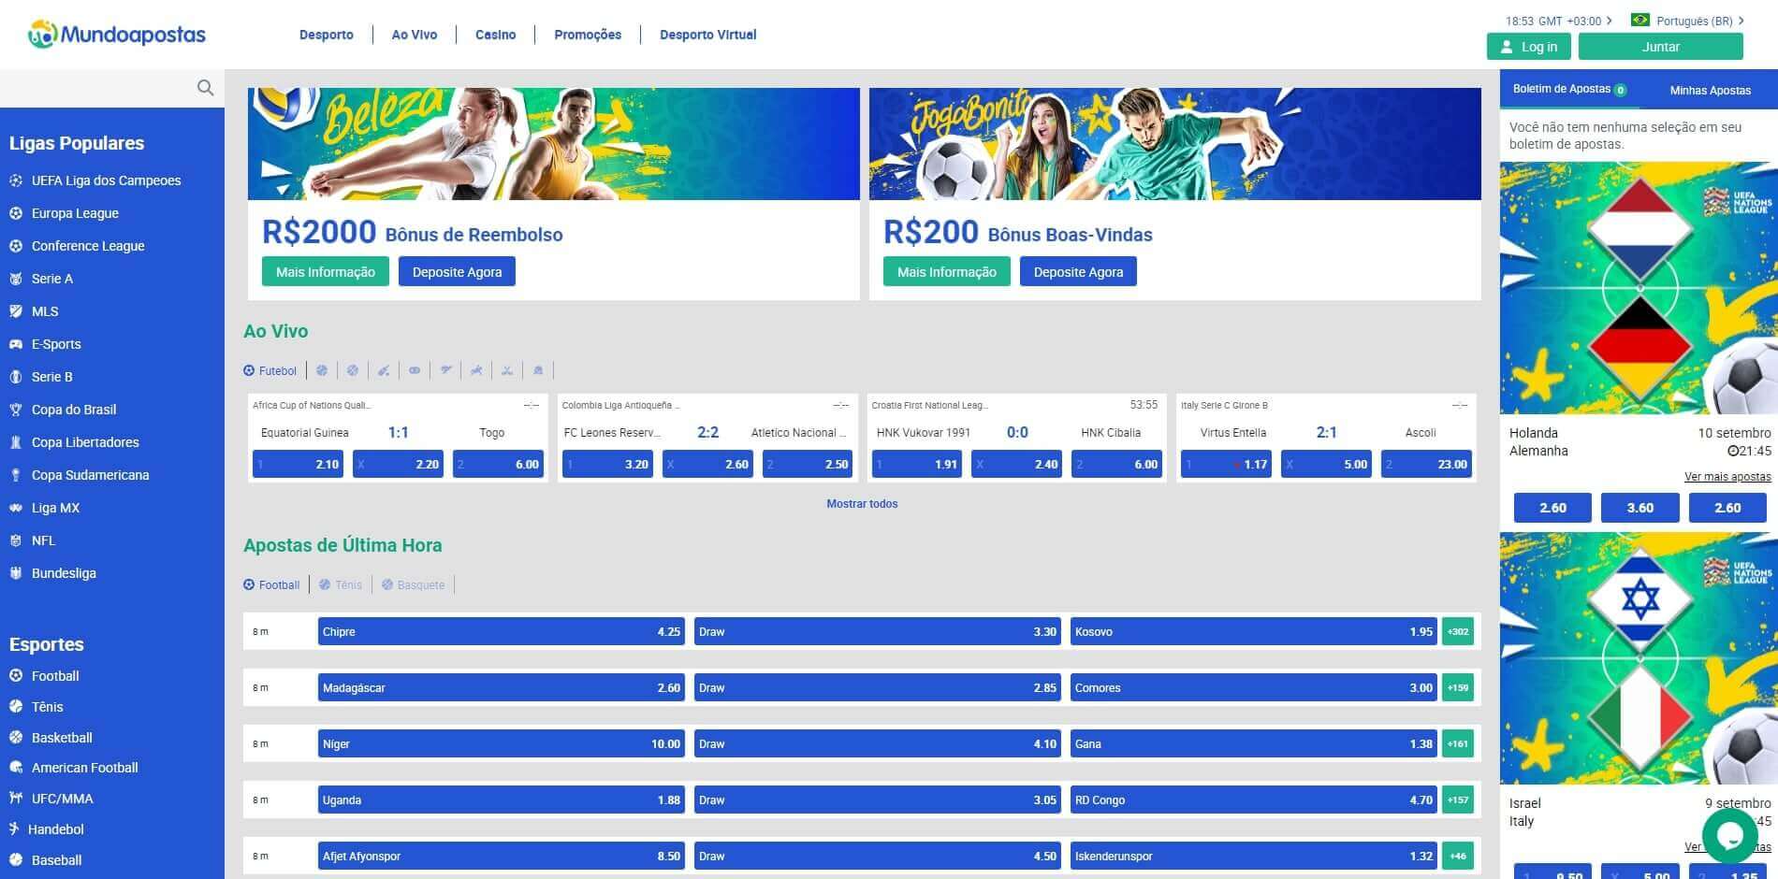Click the 2.60 odd for Holanda versus Alemanha
This screenshot has width=1778, height=879.
(x=1551, y=507)
